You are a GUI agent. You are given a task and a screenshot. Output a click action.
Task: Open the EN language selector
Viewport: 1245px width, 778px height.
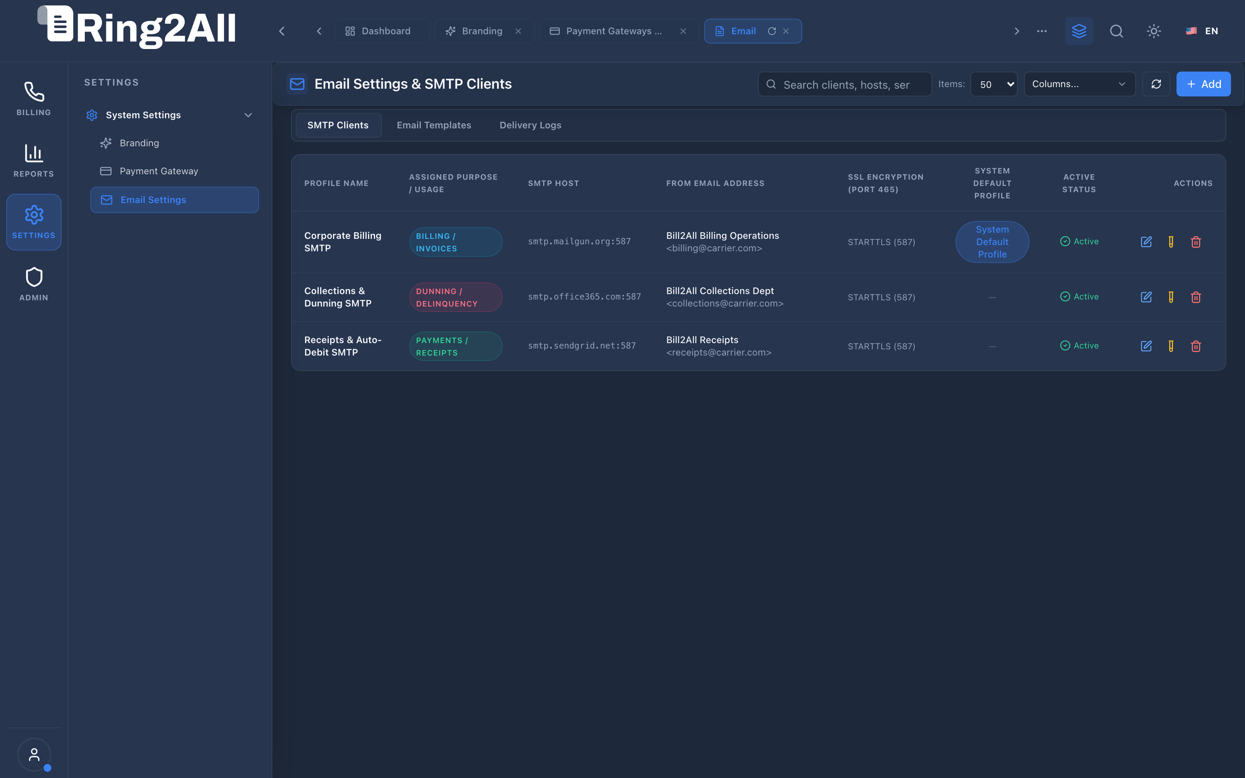pos(1202,31)
